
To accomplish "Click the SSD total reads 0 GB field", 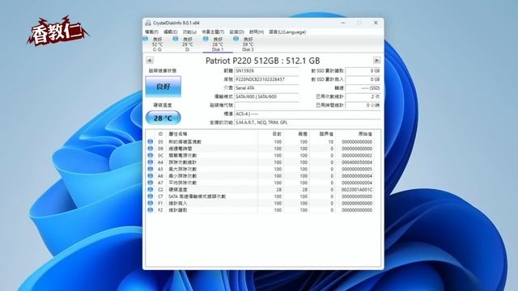I will 363,70.
